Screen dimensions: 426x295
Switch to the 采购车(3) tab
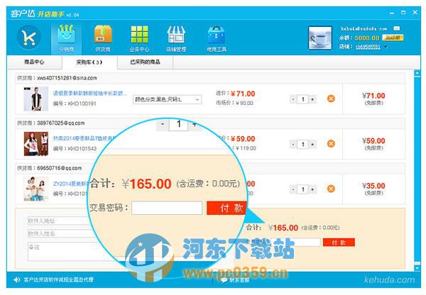(x=89, y=62)
